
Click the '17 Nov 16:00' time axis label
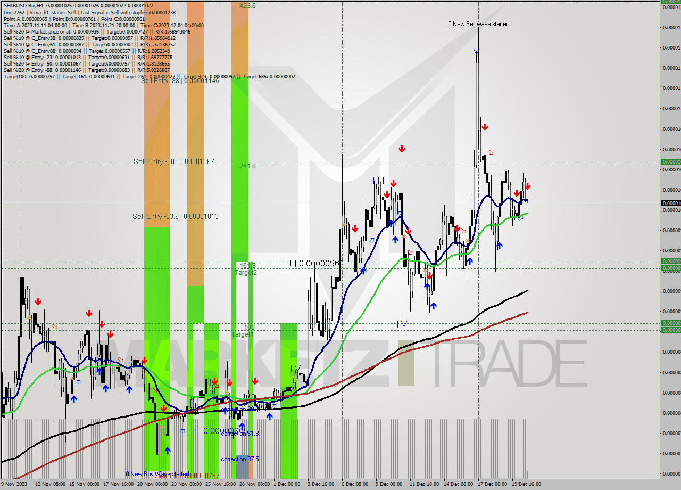tap(118, 484)
